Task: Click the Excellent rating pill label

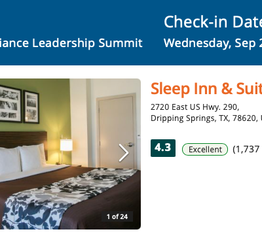Action: point(205,150)
